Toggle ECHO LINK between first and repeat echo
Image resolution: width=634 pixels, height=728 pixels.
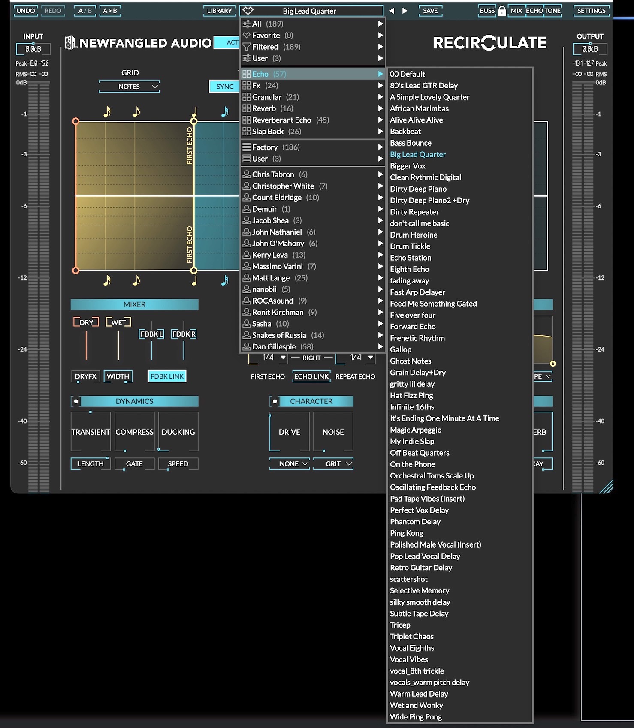[x=311, y=376]
